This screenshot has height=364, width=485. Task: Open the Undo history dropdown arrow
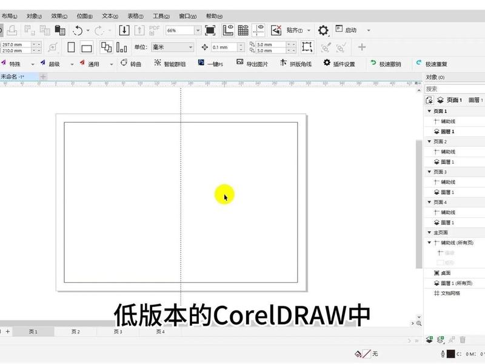pyautogui.click(x=88, y=30)
